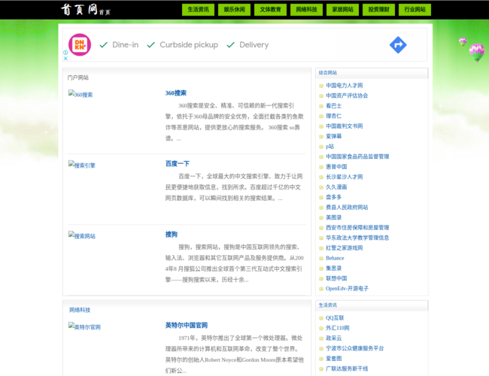This screenshot has width=489, height=376.
Task: Open the 中国资产评估协会 link
Action: pos(347,96)
